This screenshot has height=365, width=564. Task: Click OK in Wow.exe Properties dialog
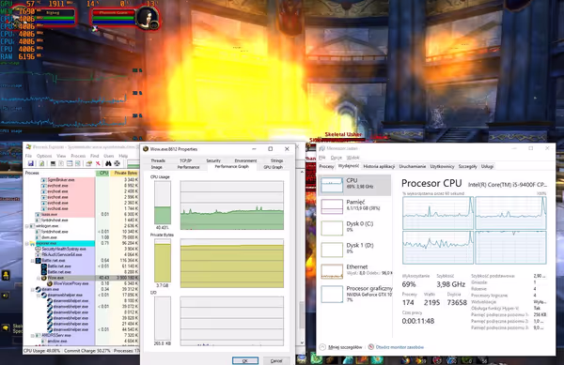click(245, 360)
